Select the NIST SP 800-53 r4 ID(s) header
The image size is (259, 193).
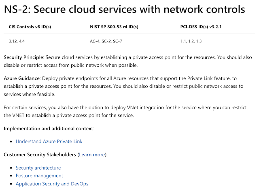point(114,27)
